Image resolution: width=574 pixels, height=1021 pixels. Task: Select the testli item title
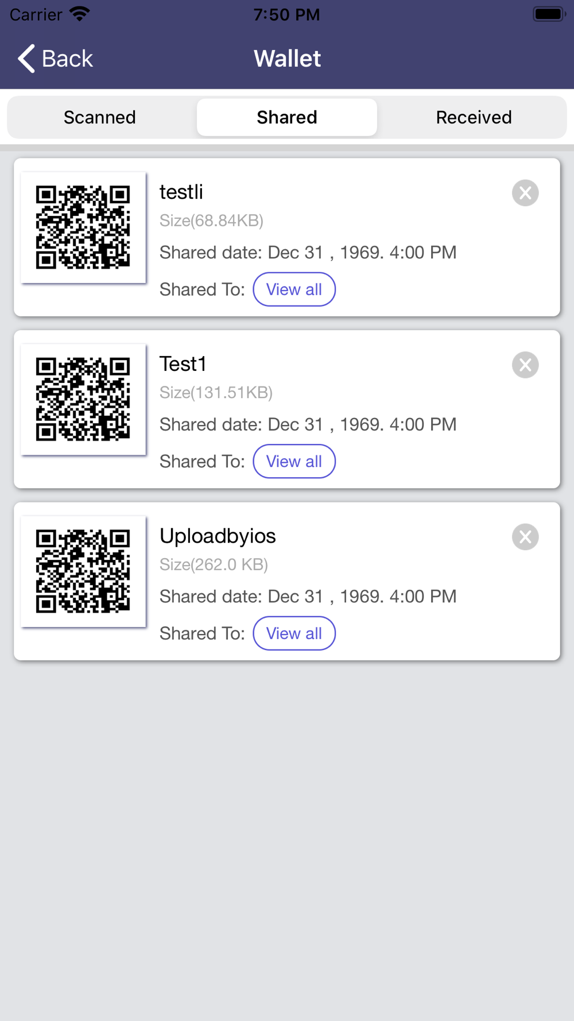(x=181, y=192)
